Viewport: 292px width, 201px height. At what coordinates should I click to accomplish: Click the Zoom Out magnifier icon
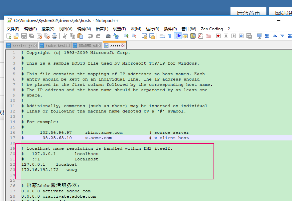point(134,36)
